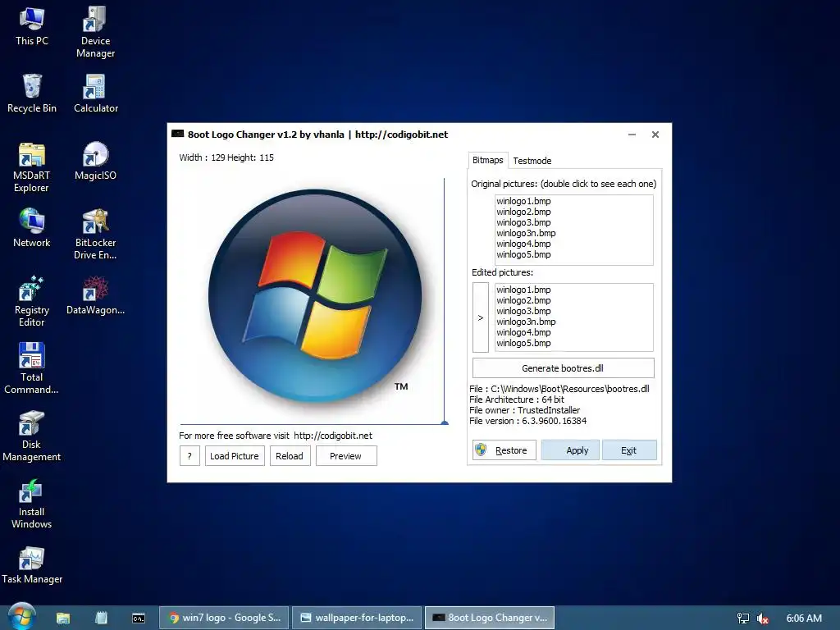Open the command prompt taskbar icon
840x630 pixels.
coord(138,619)
